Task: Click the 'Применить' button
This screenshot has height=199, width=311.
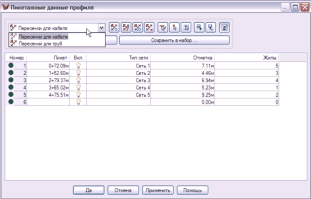Action: (158, 190)
